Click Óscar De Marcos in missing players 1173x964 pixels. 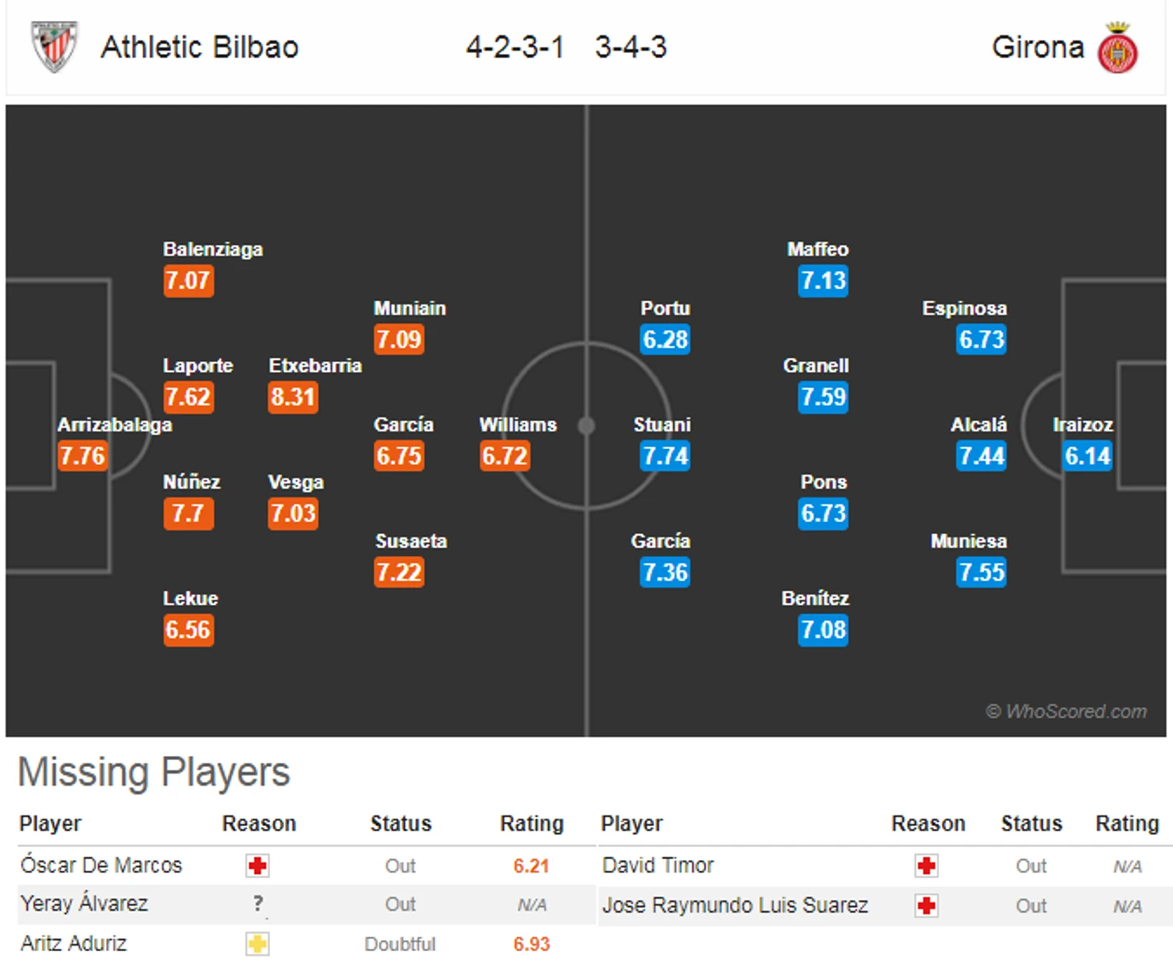coord(101,865)
